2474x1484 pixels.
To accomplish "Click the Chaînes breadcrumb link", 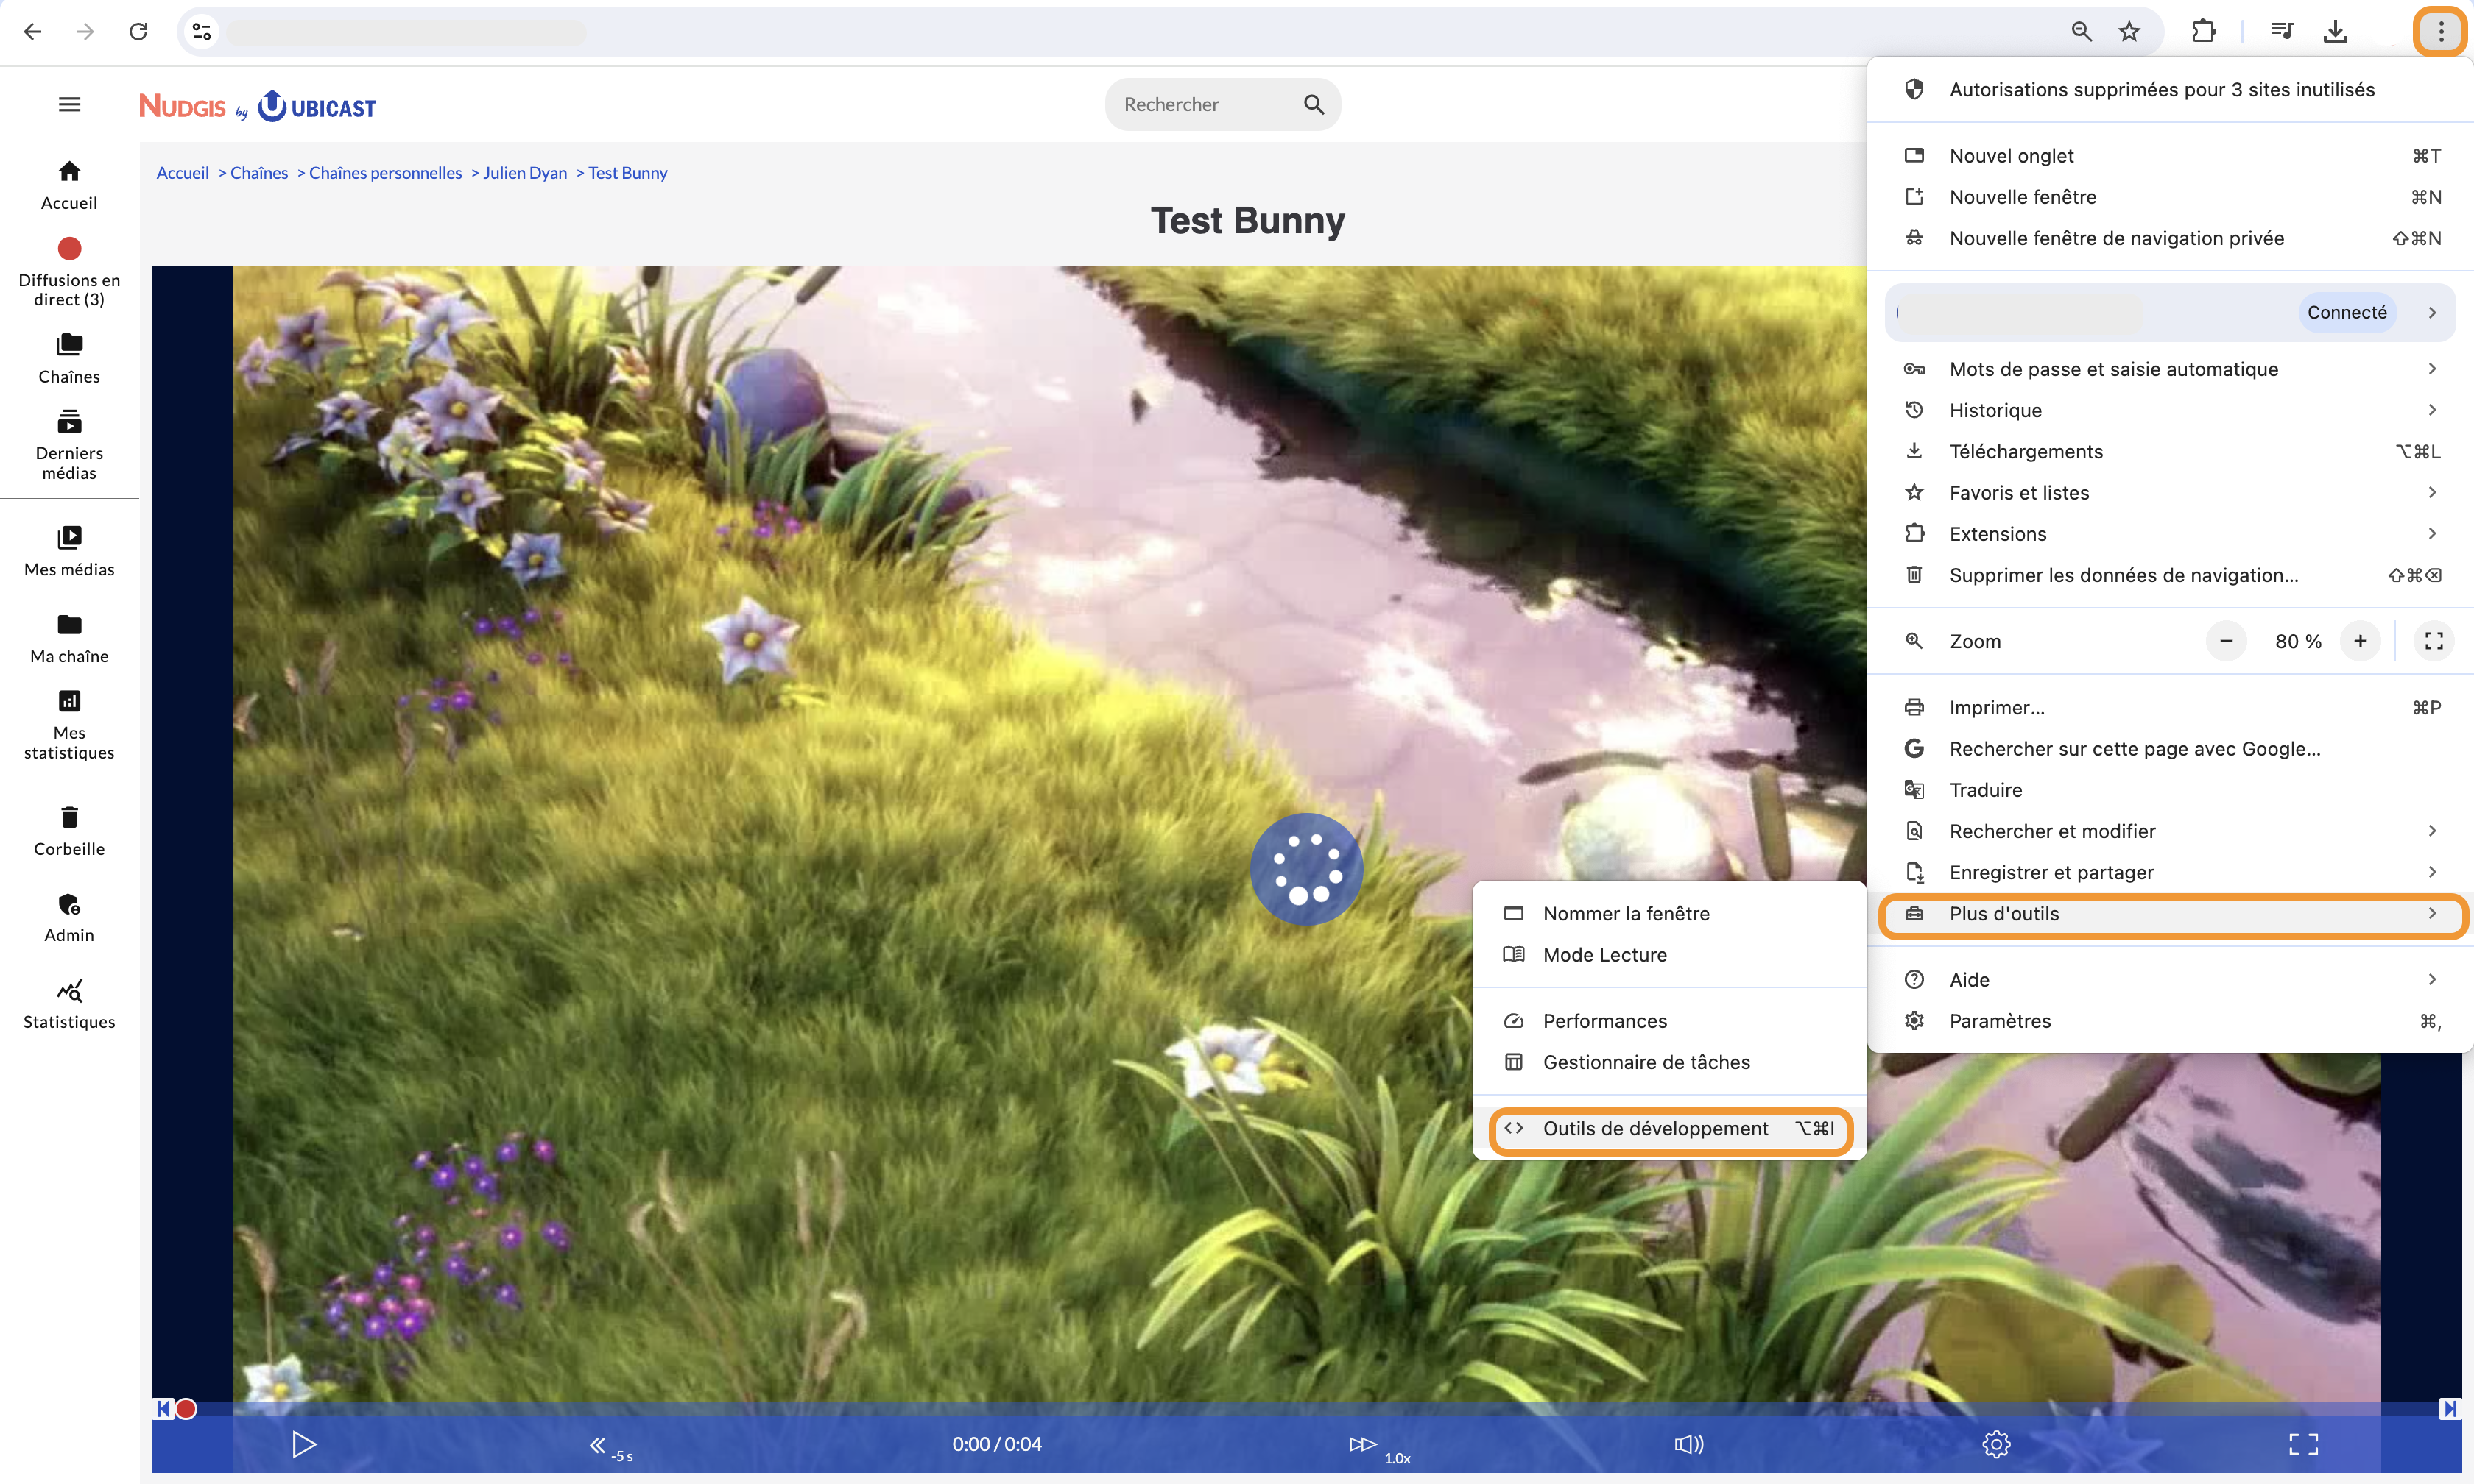I will pyautogui.click(x=259, y=172).
